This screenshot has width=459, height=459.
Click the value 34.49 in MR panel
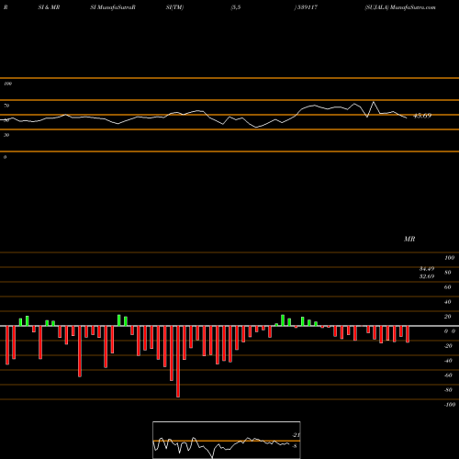point(427,269)
